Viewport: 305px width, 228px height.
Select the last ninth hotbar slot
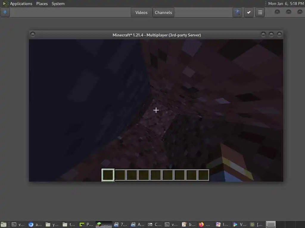pyautogui.click(x=203, y=175)
